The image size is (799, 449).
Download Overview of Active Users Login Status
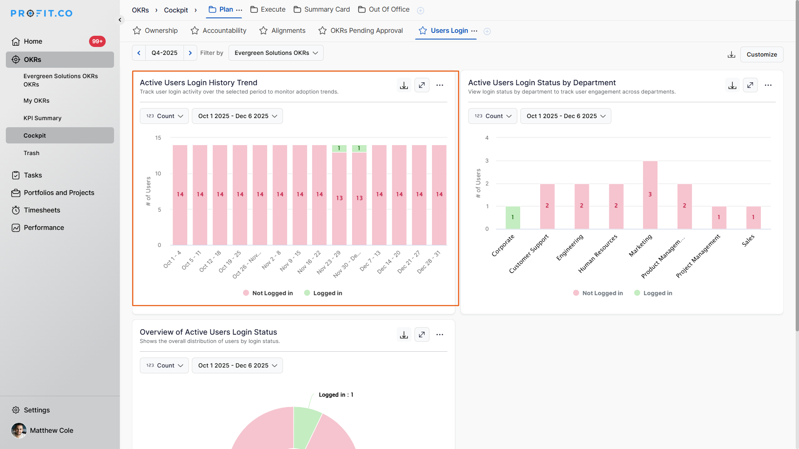tap(404, 335)
